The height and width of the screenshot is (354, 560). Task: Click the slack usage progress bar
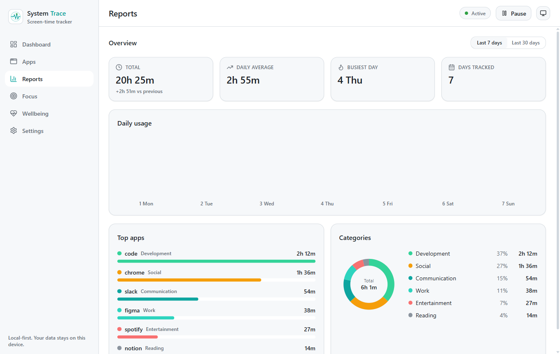click(216, 299)
